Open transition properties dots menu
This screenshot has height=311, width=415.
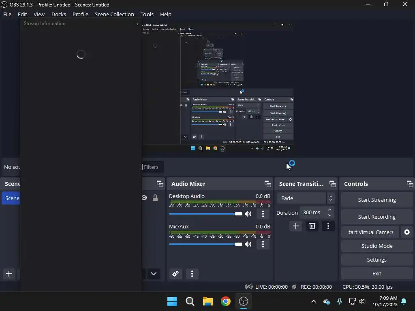tap(328, 226)
